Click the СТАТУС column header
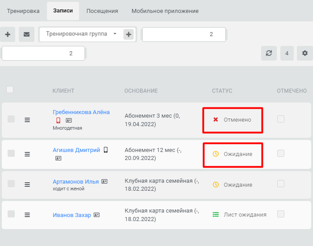Image resolution: width=313 pixels, height=246 pixels. click(x=222, y=91)
